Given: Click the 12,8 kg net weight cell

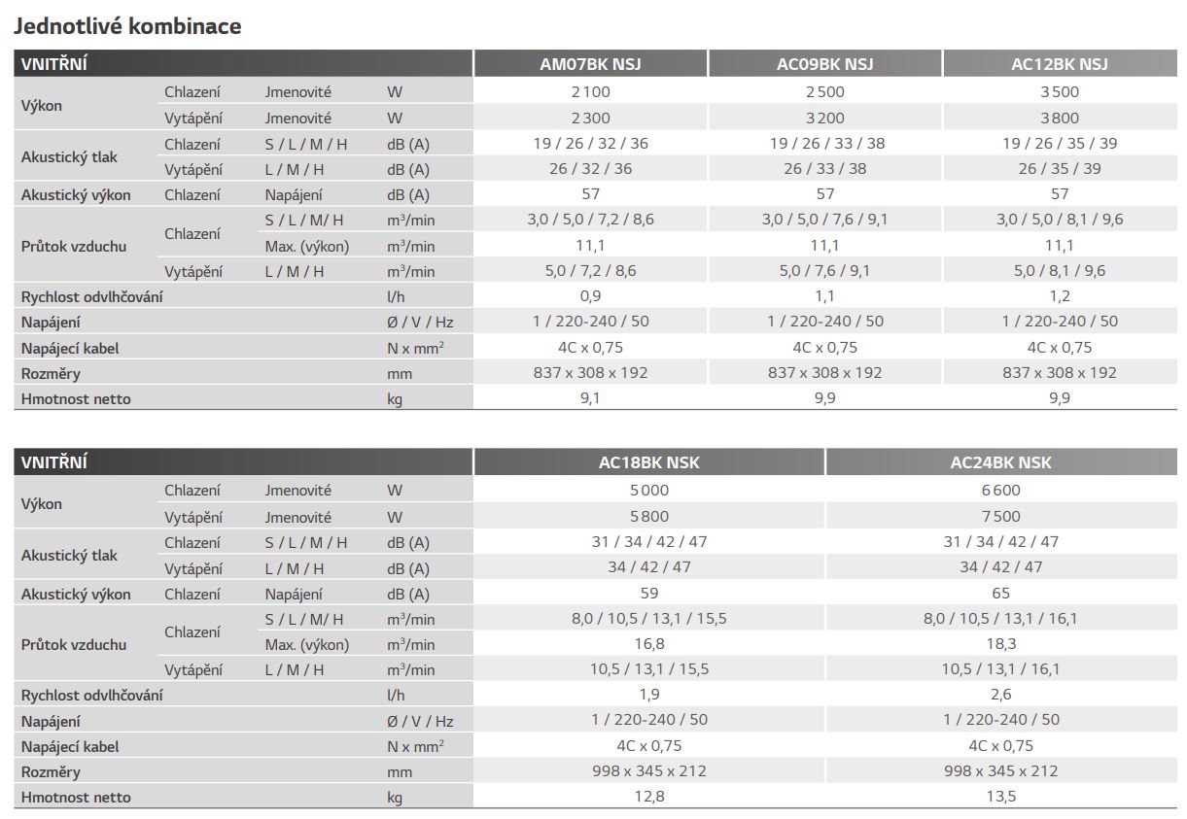Looking at the screenshot, I should pyautogui.click(x=648, y=797).
